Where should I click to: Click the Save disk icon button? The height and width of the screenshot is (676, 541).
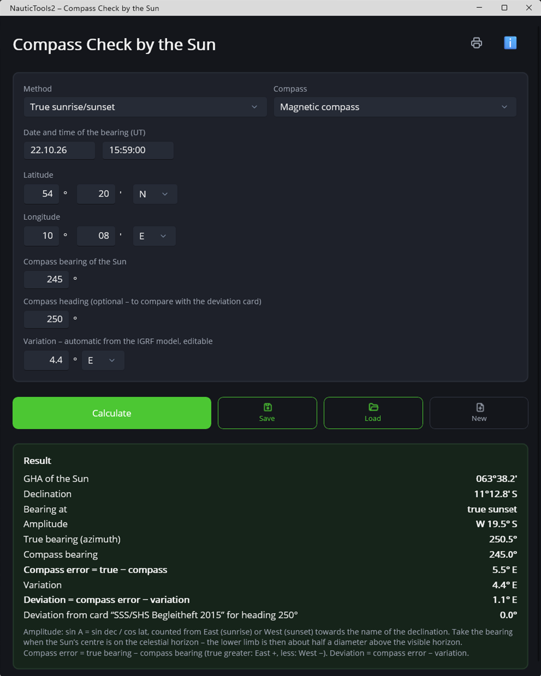coord(267,413)
